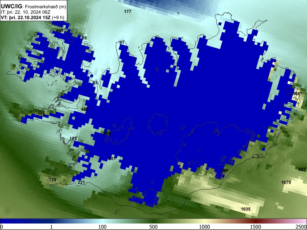Click the colorbar label 1
Viewport: 307px width, 230px height.
[51, 227]
